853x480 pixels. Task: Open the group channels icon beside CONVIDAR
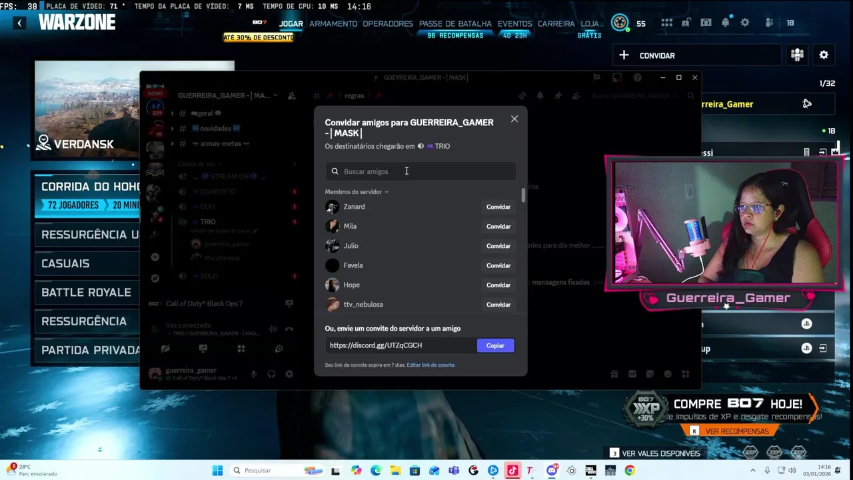tap(797, 55)
